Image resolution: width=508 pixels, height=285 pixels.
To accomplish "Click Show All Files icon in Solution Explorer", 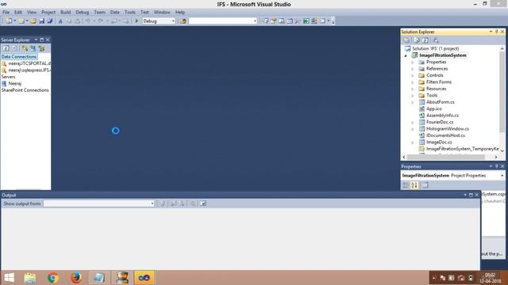I will [417, 40].
